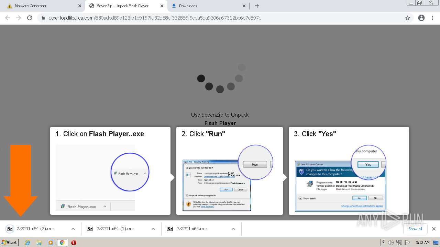Expand options for 7z2201-x64 (2).exe download
The image size is (440, 247).
(73, 229)
